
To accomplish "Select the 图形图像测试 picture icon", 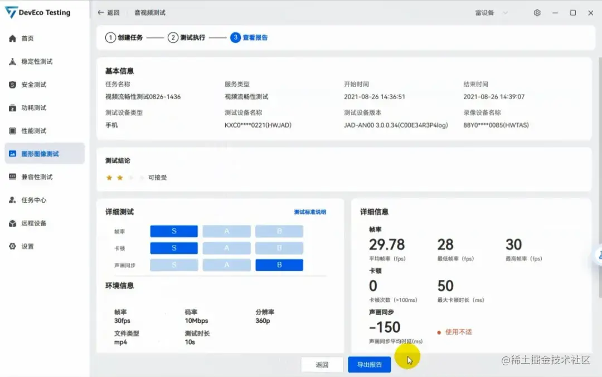I will pyautogui.click(x=12, y=154).
